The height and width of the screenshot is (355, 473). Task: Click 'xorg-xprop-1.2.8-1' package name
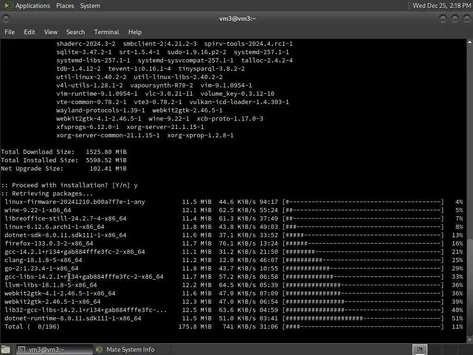click(200, 135)
